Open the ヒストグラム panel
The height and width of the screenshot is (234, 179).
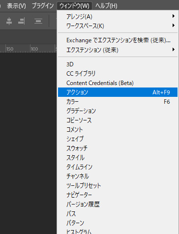118,231
